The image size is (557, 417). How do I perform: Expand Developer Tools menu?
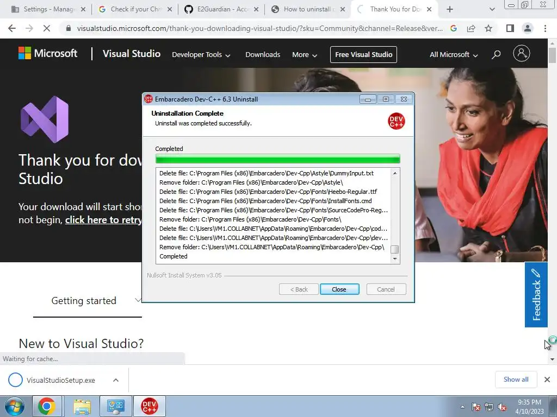click(201, 55)
